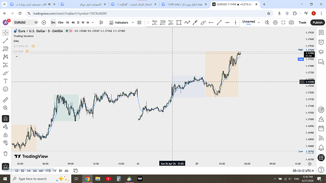The image size is (326, 183).
Task: Select the 15m timeframe
Action: [x=60, y=23]
